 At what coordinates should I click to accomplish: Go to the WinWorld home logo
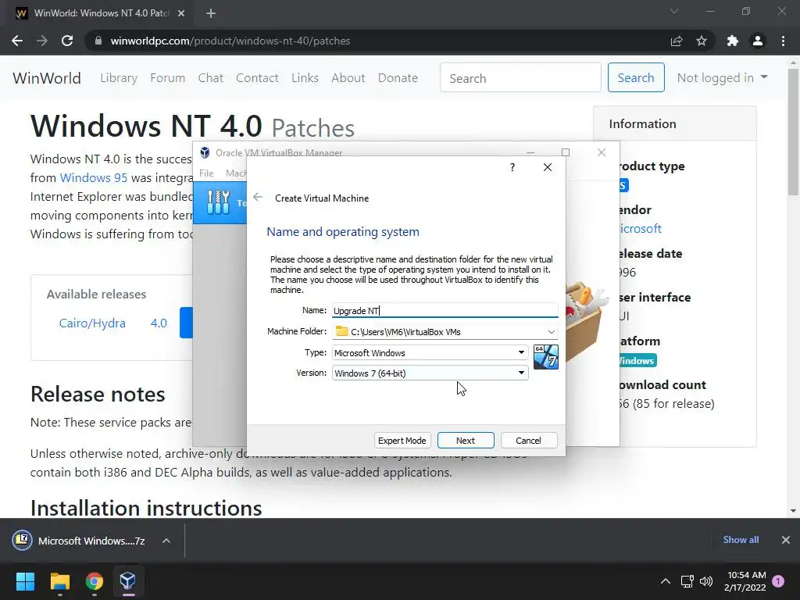[x=47, y=78]
